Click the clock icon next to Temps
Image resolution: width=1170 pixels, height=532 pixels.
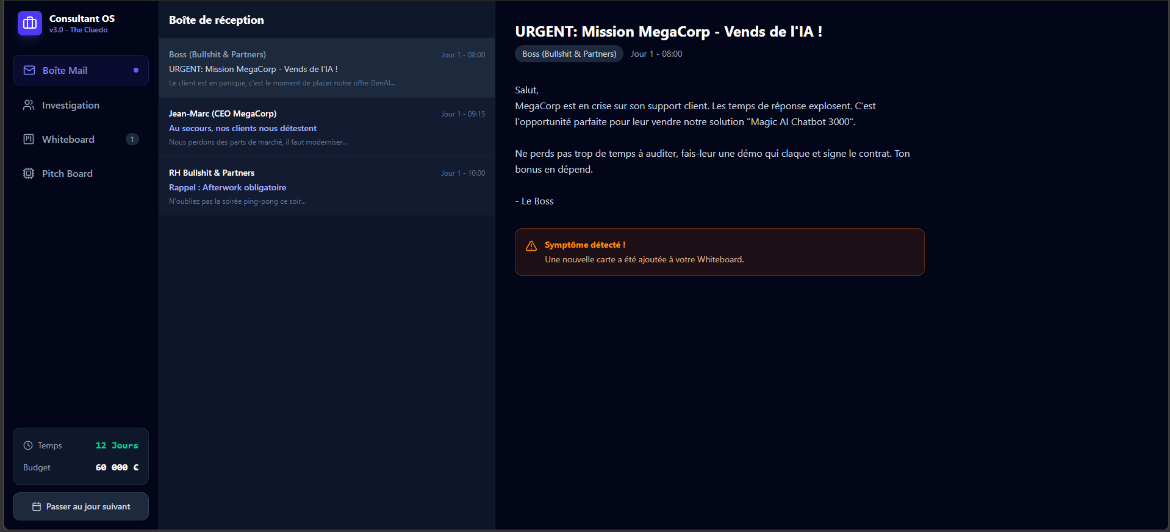(x=28, y=445)
